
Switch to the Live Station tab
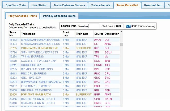tap(40, 5)
